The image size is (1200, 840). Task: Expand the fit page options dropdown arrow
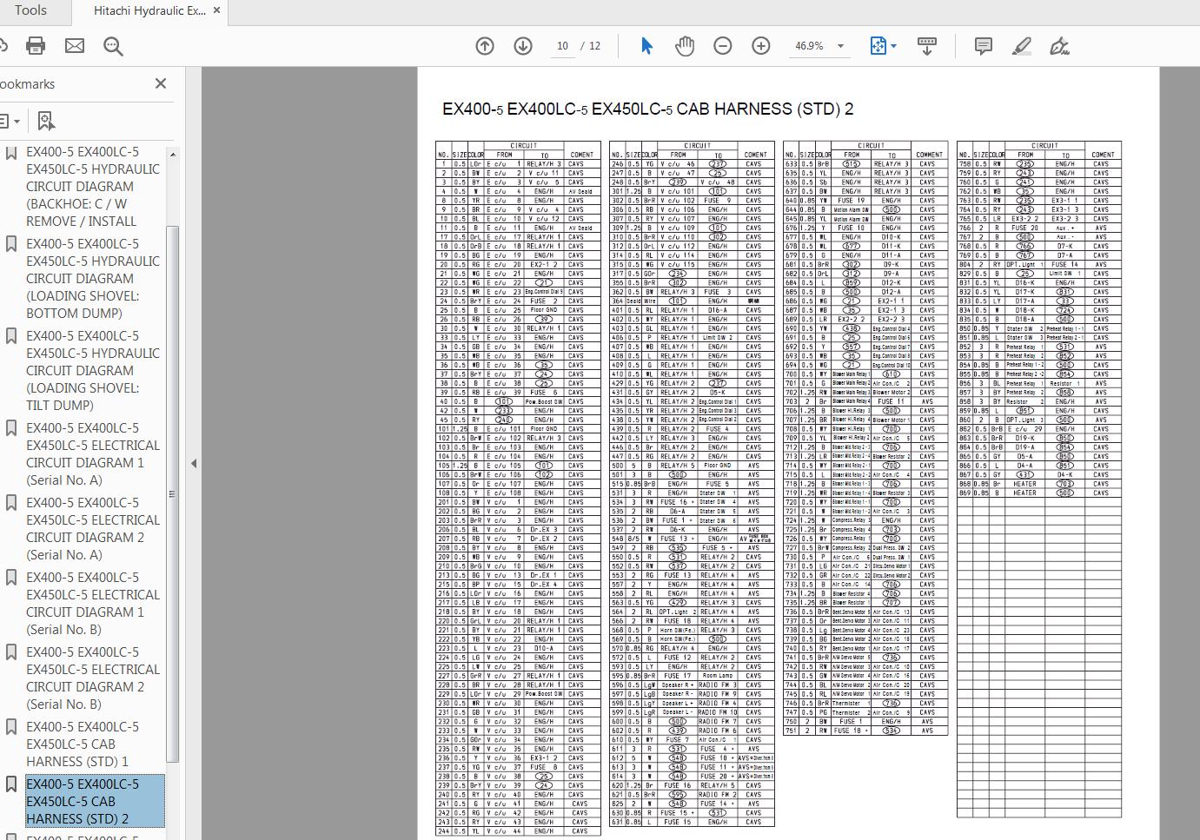893,46
